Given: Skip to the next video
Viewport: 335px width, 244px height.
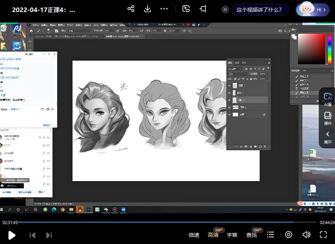Looking at the screenshot, I should [x=49, y=235].
